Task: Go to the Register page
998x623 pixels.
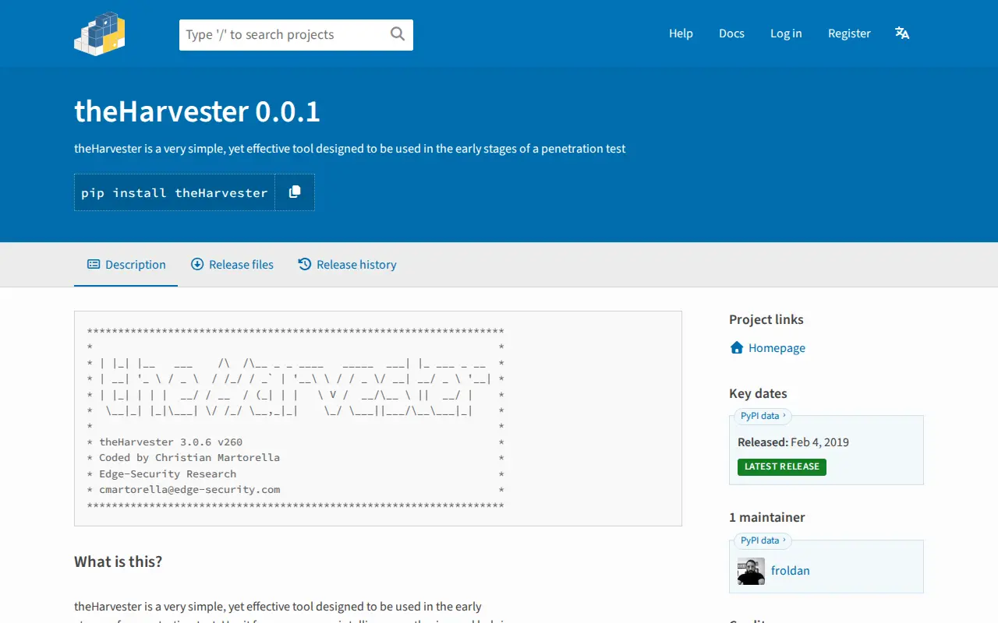Action: pyautogui.click(x=849, y=33)
